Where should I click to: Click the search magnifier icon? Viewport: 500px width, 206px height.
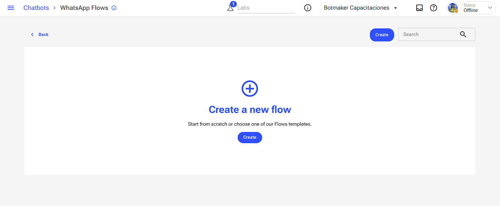pos(463,34)
